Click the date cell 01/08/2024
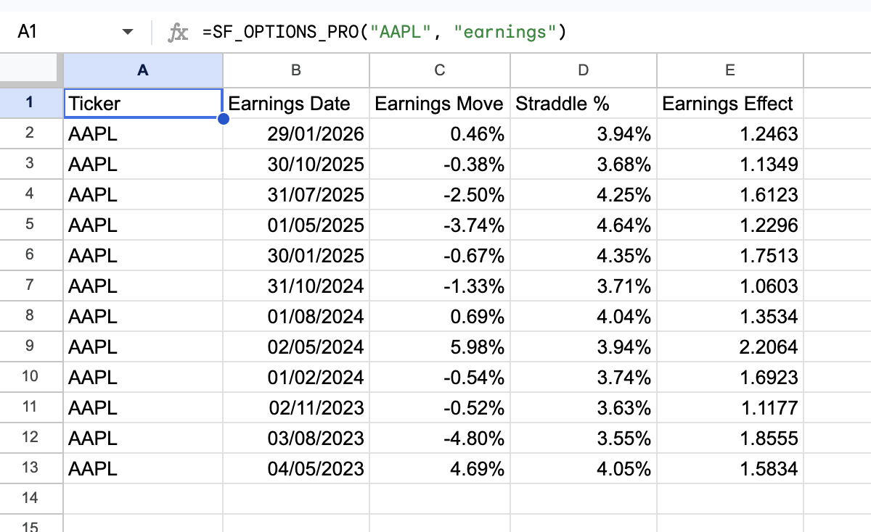The image size is (871, 532). point(296,316)
